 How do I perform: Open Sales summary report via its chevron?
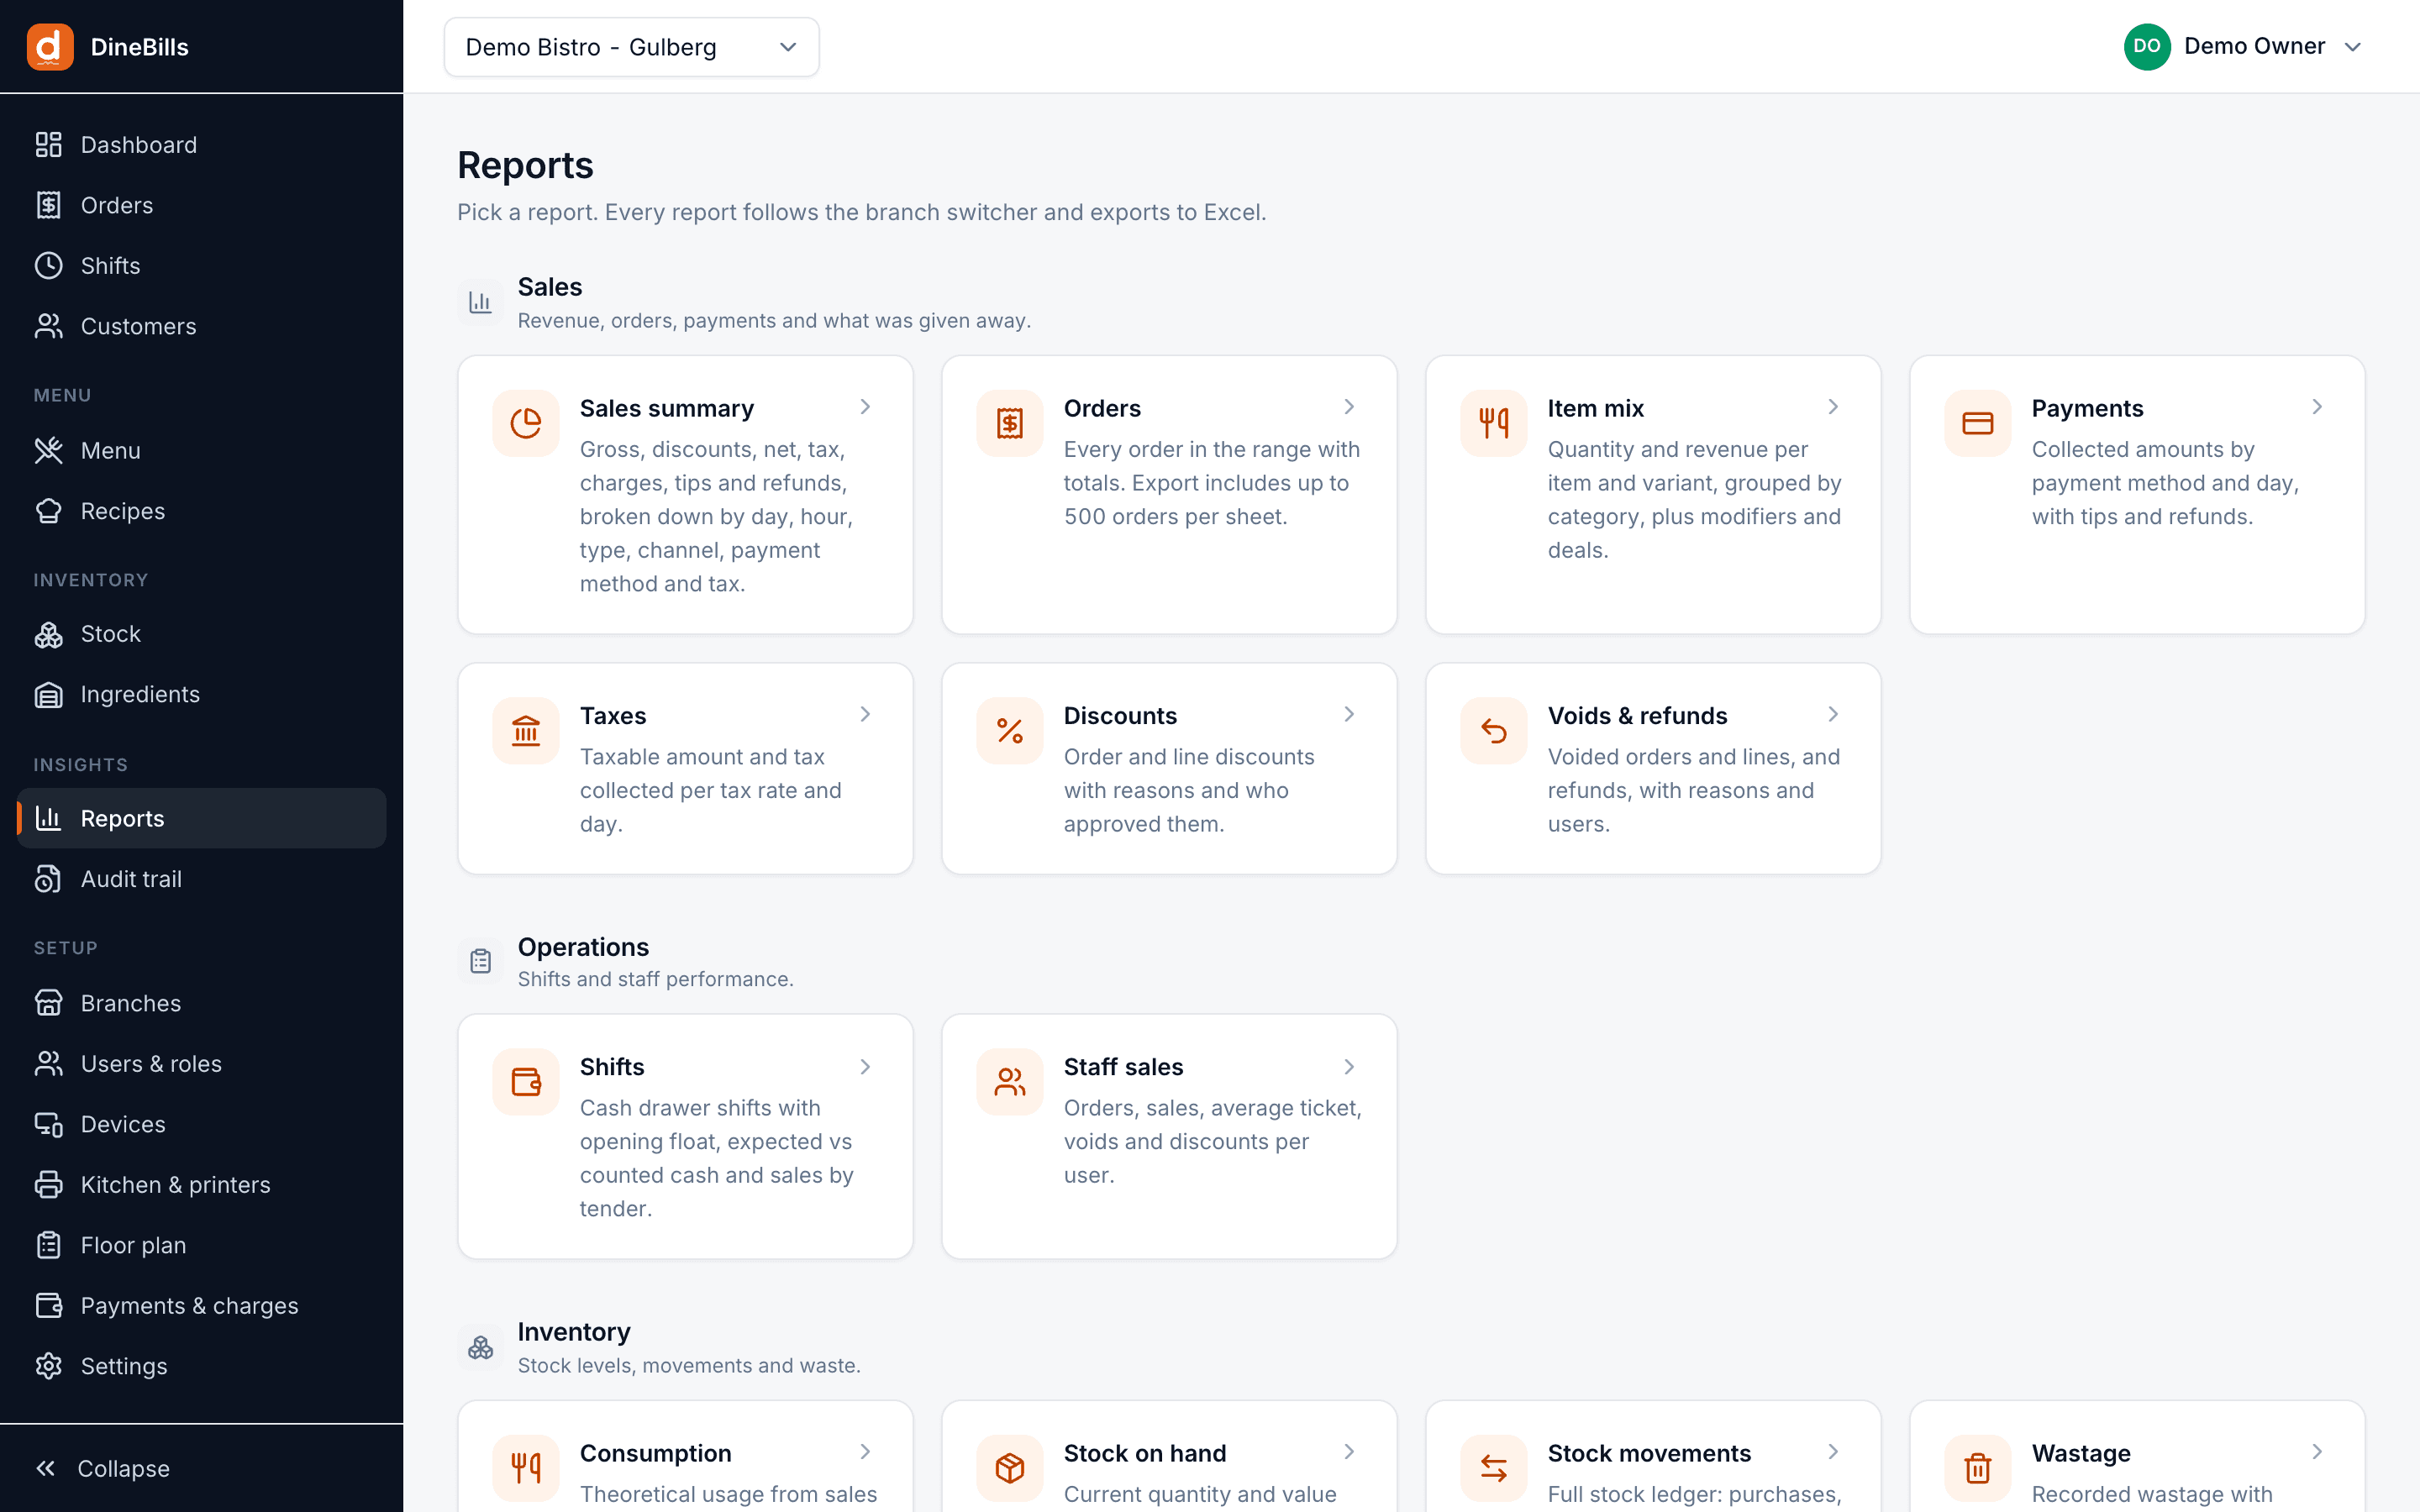(x=865, y=407)
